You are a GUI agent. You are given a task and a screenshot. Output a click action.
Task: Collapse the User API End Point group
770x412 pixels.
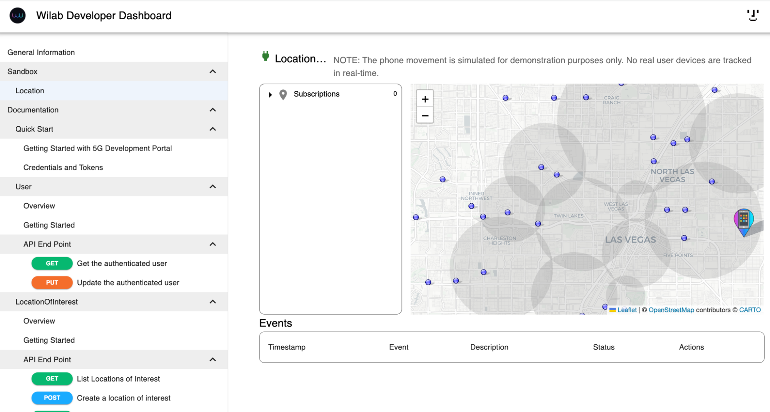coord(213,245)
